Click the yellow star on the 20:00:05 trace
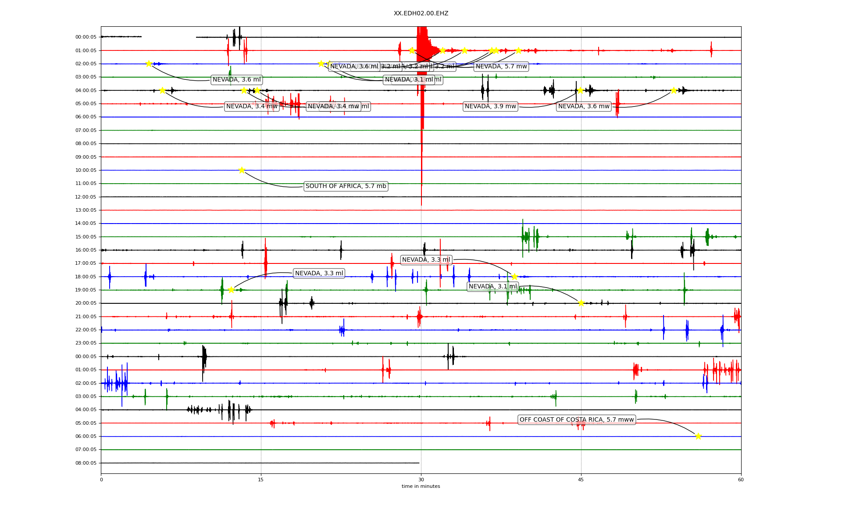Image resolution: width=842 pixels, height=526 pixels. tap(581, 303)
